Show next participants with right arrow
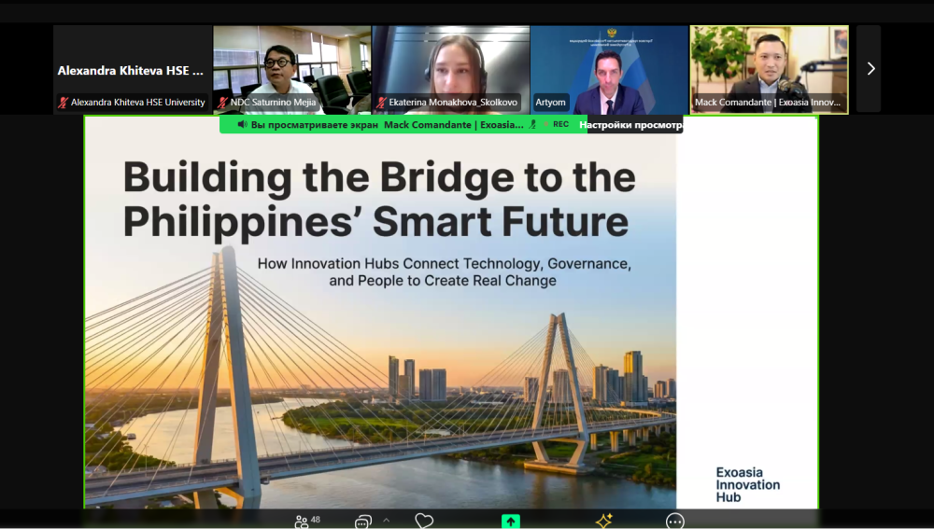934x529 pixels. click(x=870, y=69)
